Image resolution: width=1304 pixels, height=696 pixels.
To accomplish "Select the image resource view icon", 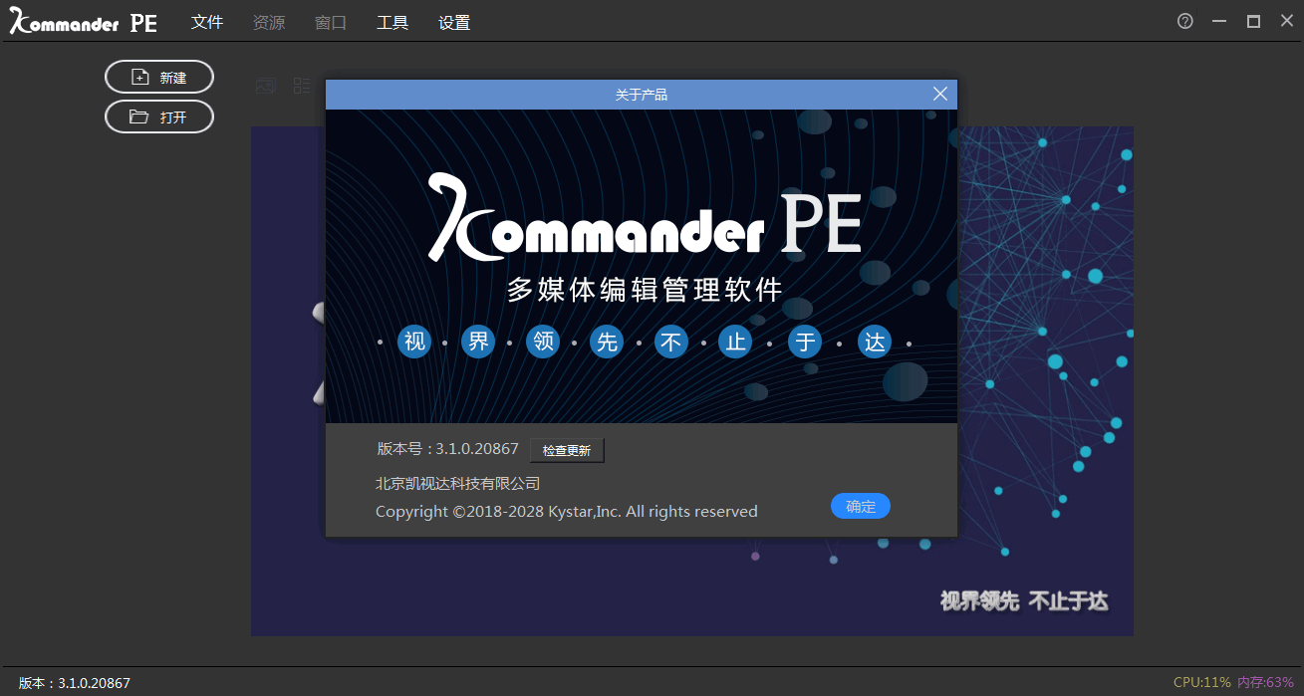I will click(x=265, y=86).
